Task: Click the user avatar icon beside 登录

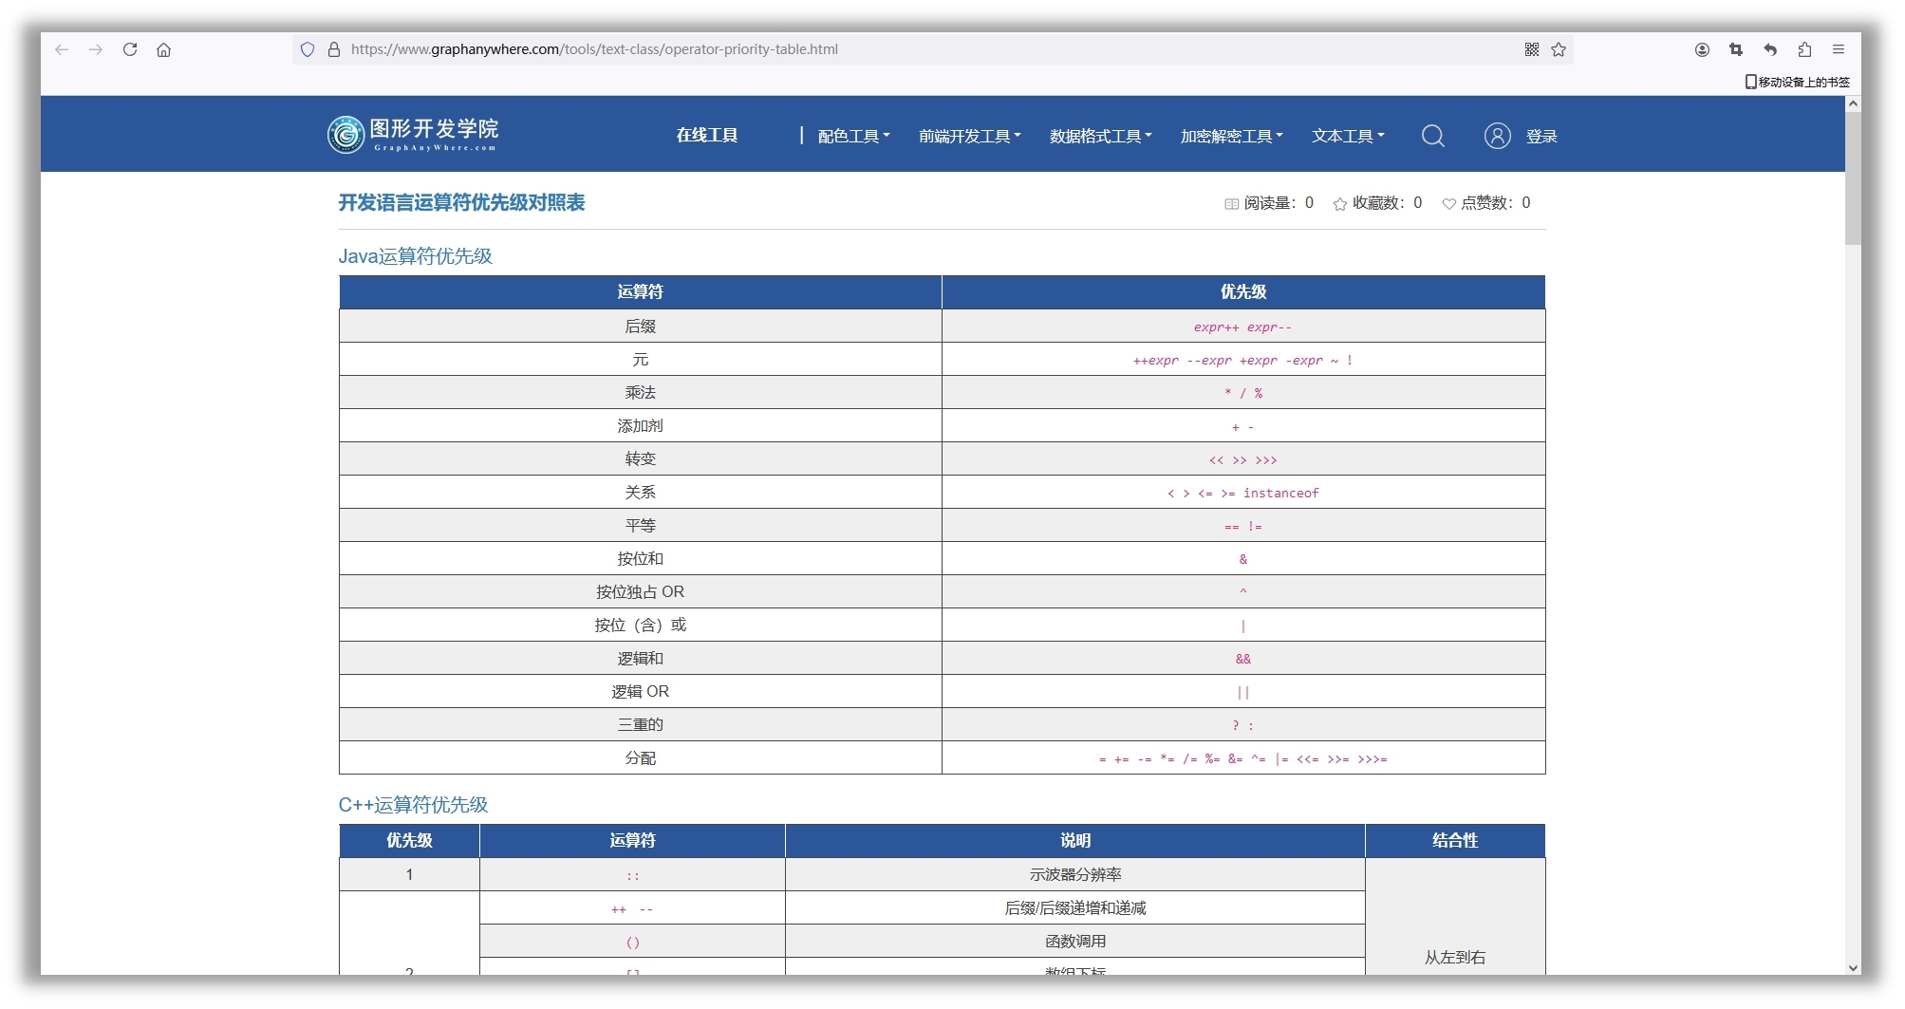Action: click(x=1498, y=136)
